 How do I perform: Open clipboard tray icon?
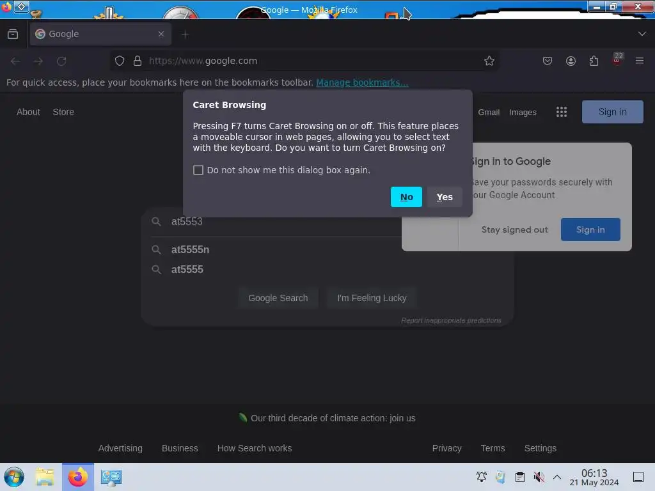(519, 477)
